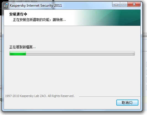Click the Kaspersky Internet Security 2011 title text
Image resolution: width=147 pixels, height=115 pixels.
[36, 6]
